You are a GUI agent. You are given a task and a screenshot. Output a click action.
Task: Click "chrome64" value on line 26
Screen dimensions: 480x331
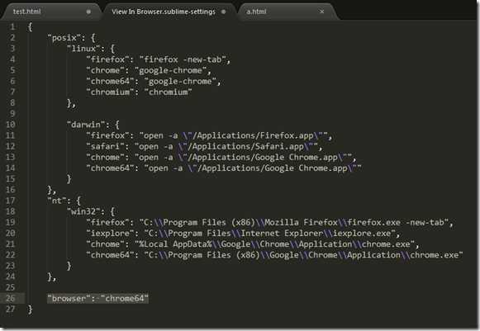[125, 298]
